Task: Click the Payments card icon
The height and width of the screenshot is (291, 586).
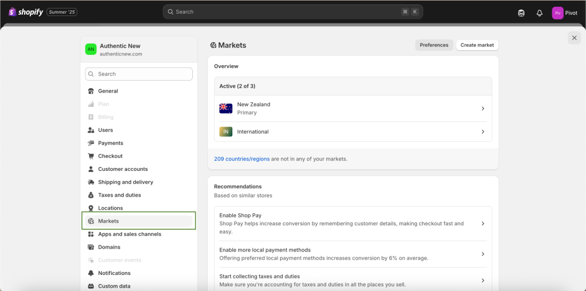Action: pos(91,143)
